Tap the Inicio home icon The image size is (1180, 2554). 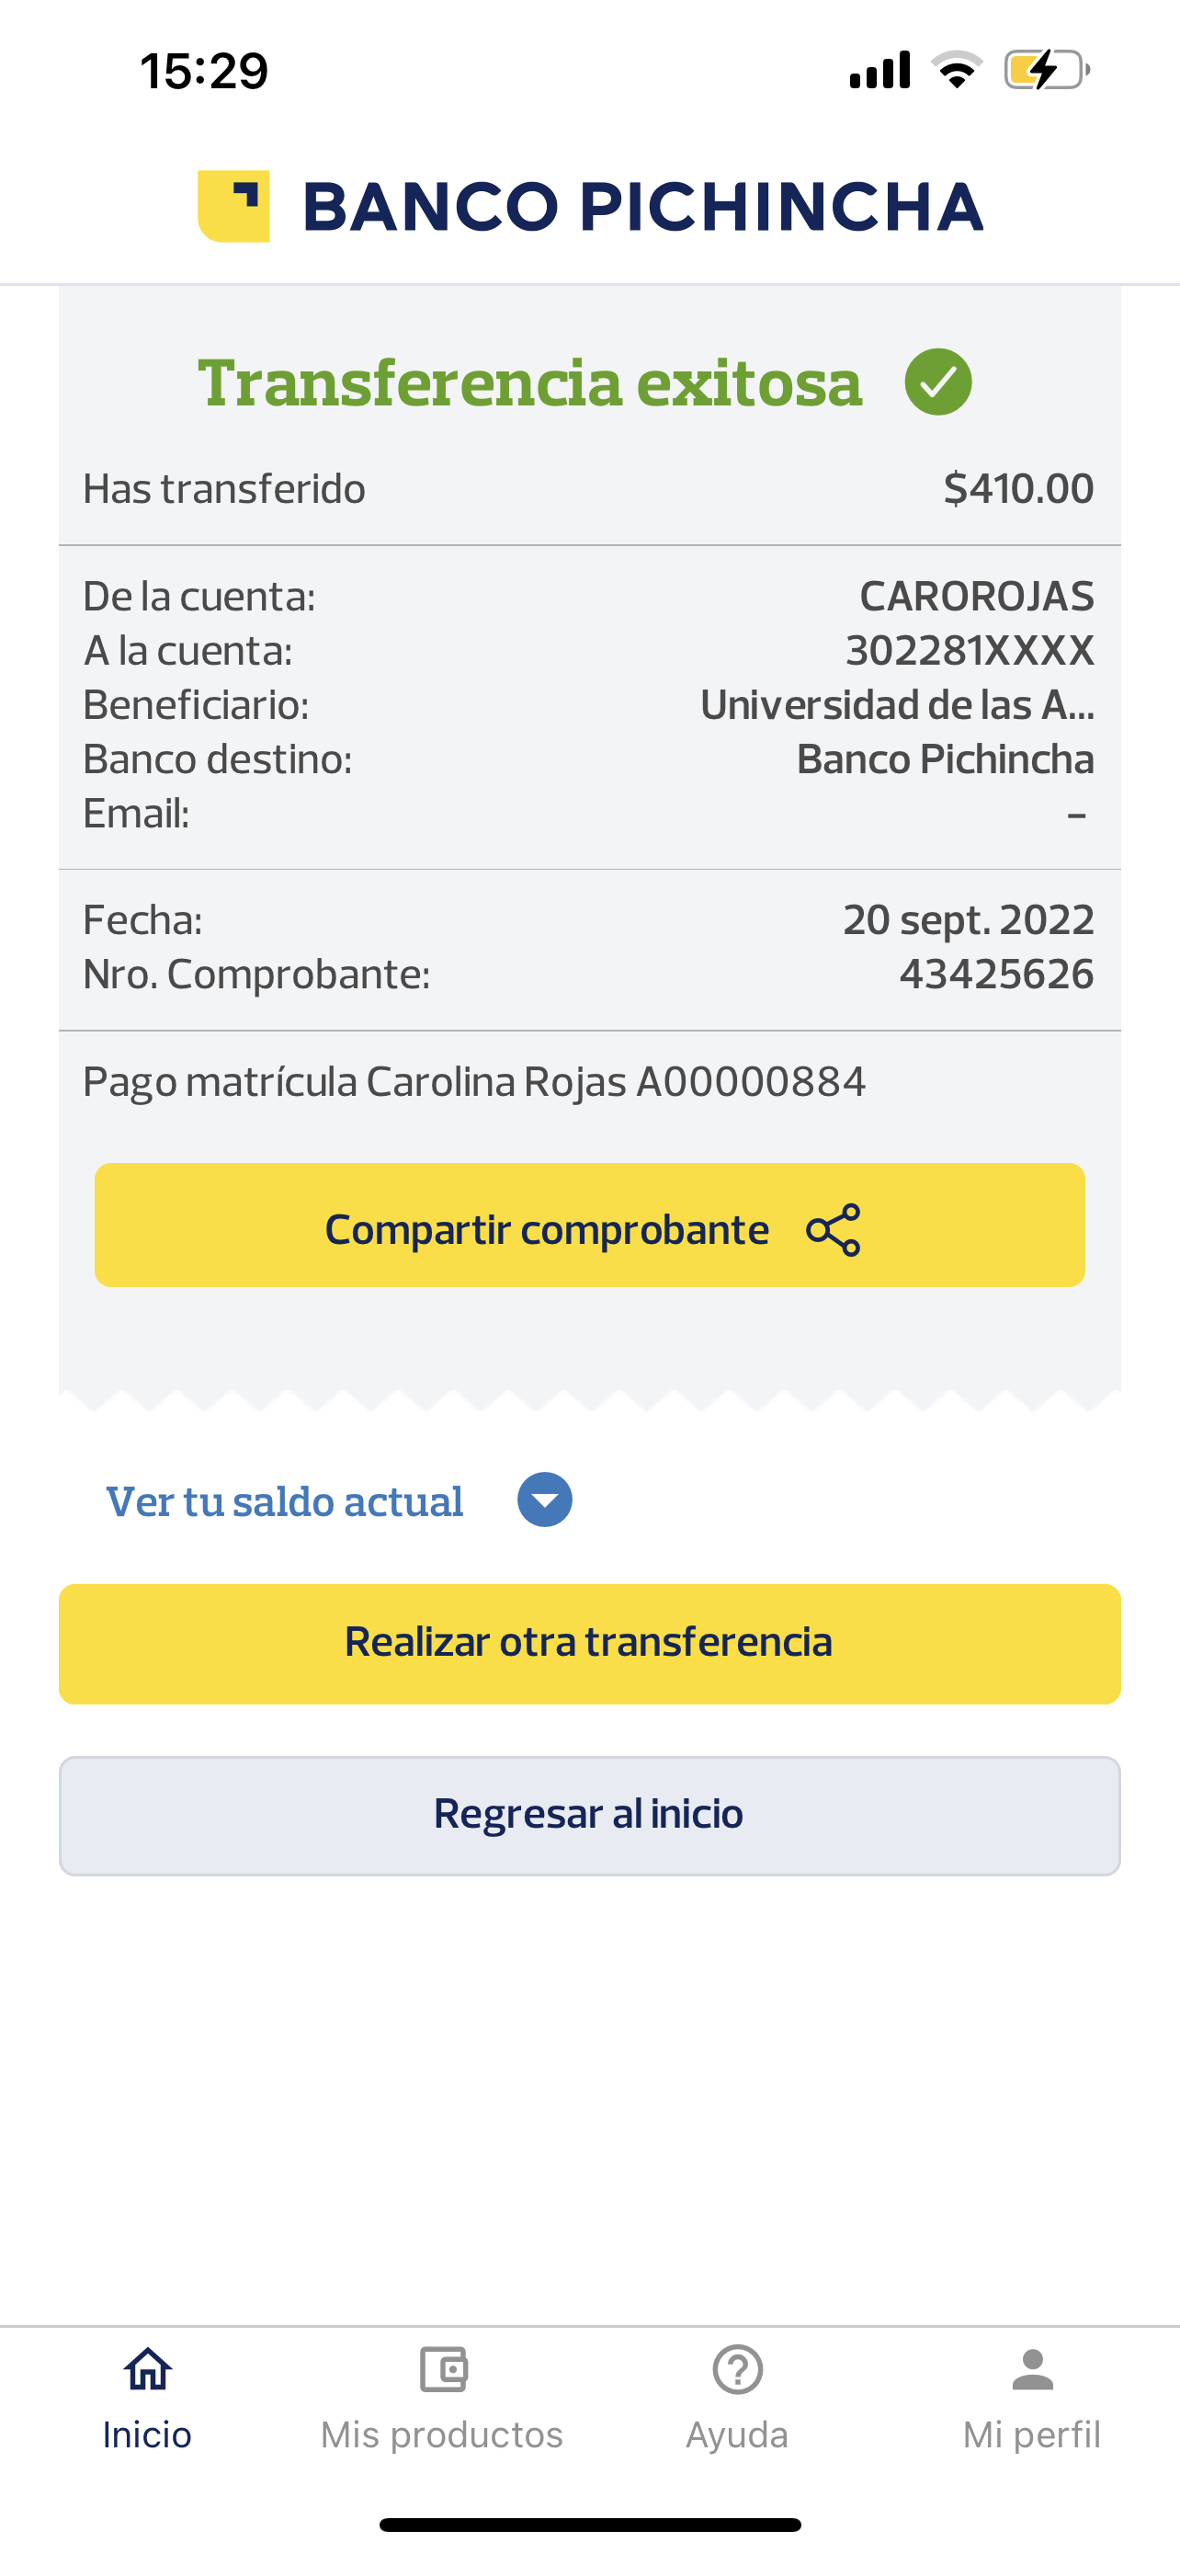point(148,2369)
